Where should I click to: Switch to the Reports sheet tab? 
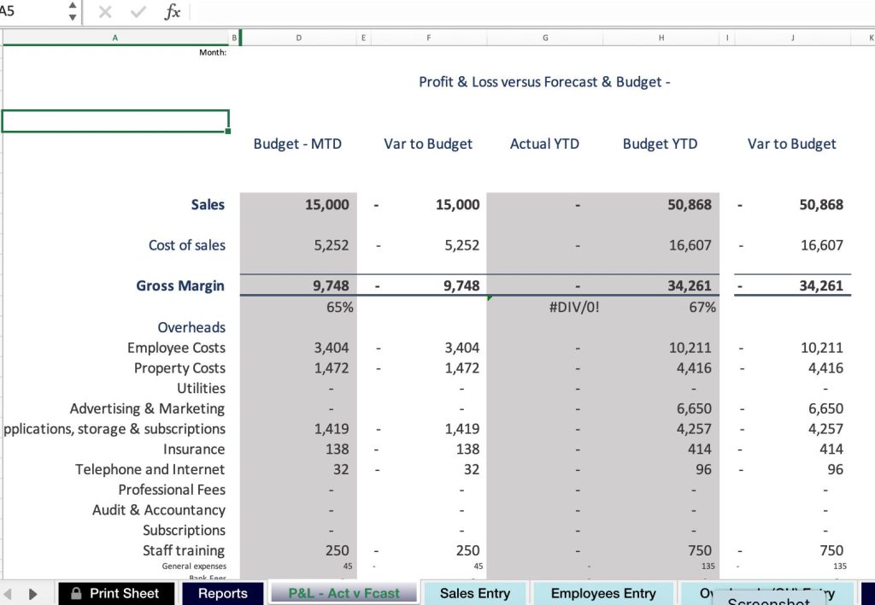coord(222,593)
